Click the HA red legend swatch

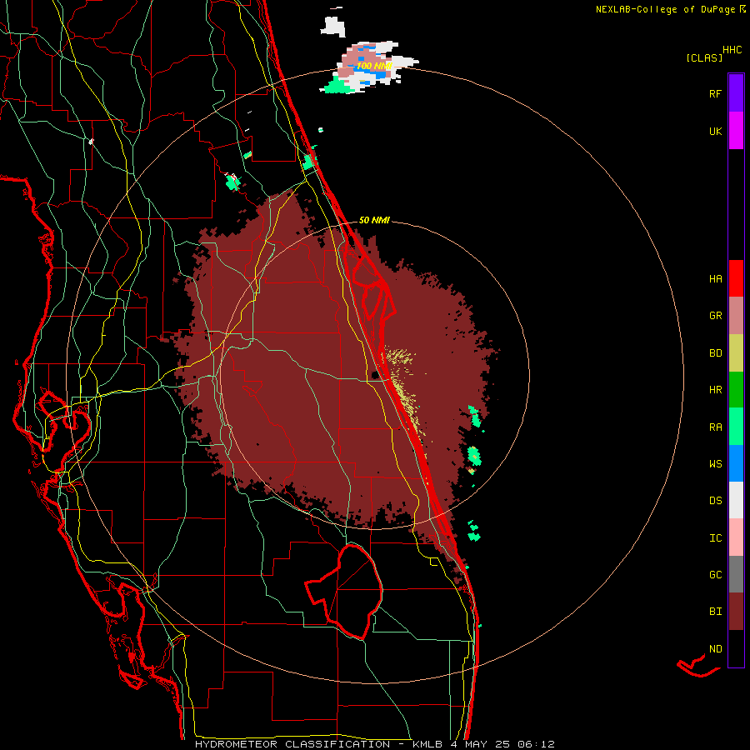coord(736,278)
